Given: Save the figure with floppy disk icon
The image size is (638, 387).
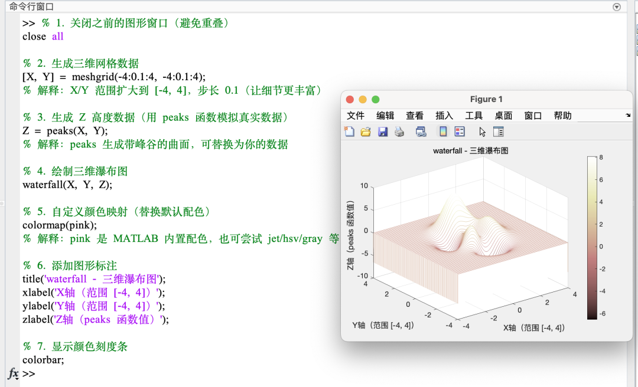Looking at the screenshot, I should pyautogui.click(x=382, y=132).
